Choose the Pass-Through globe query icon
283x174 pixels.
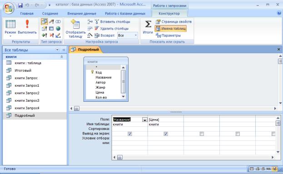coord(58,29)
